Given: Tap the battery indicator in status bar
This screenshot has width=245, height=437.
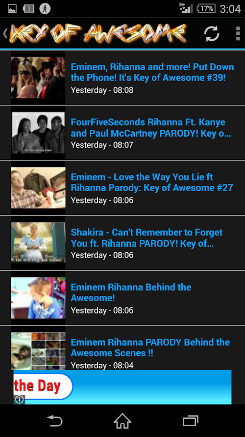Looking at the screenshot, I should click(206, 9).
